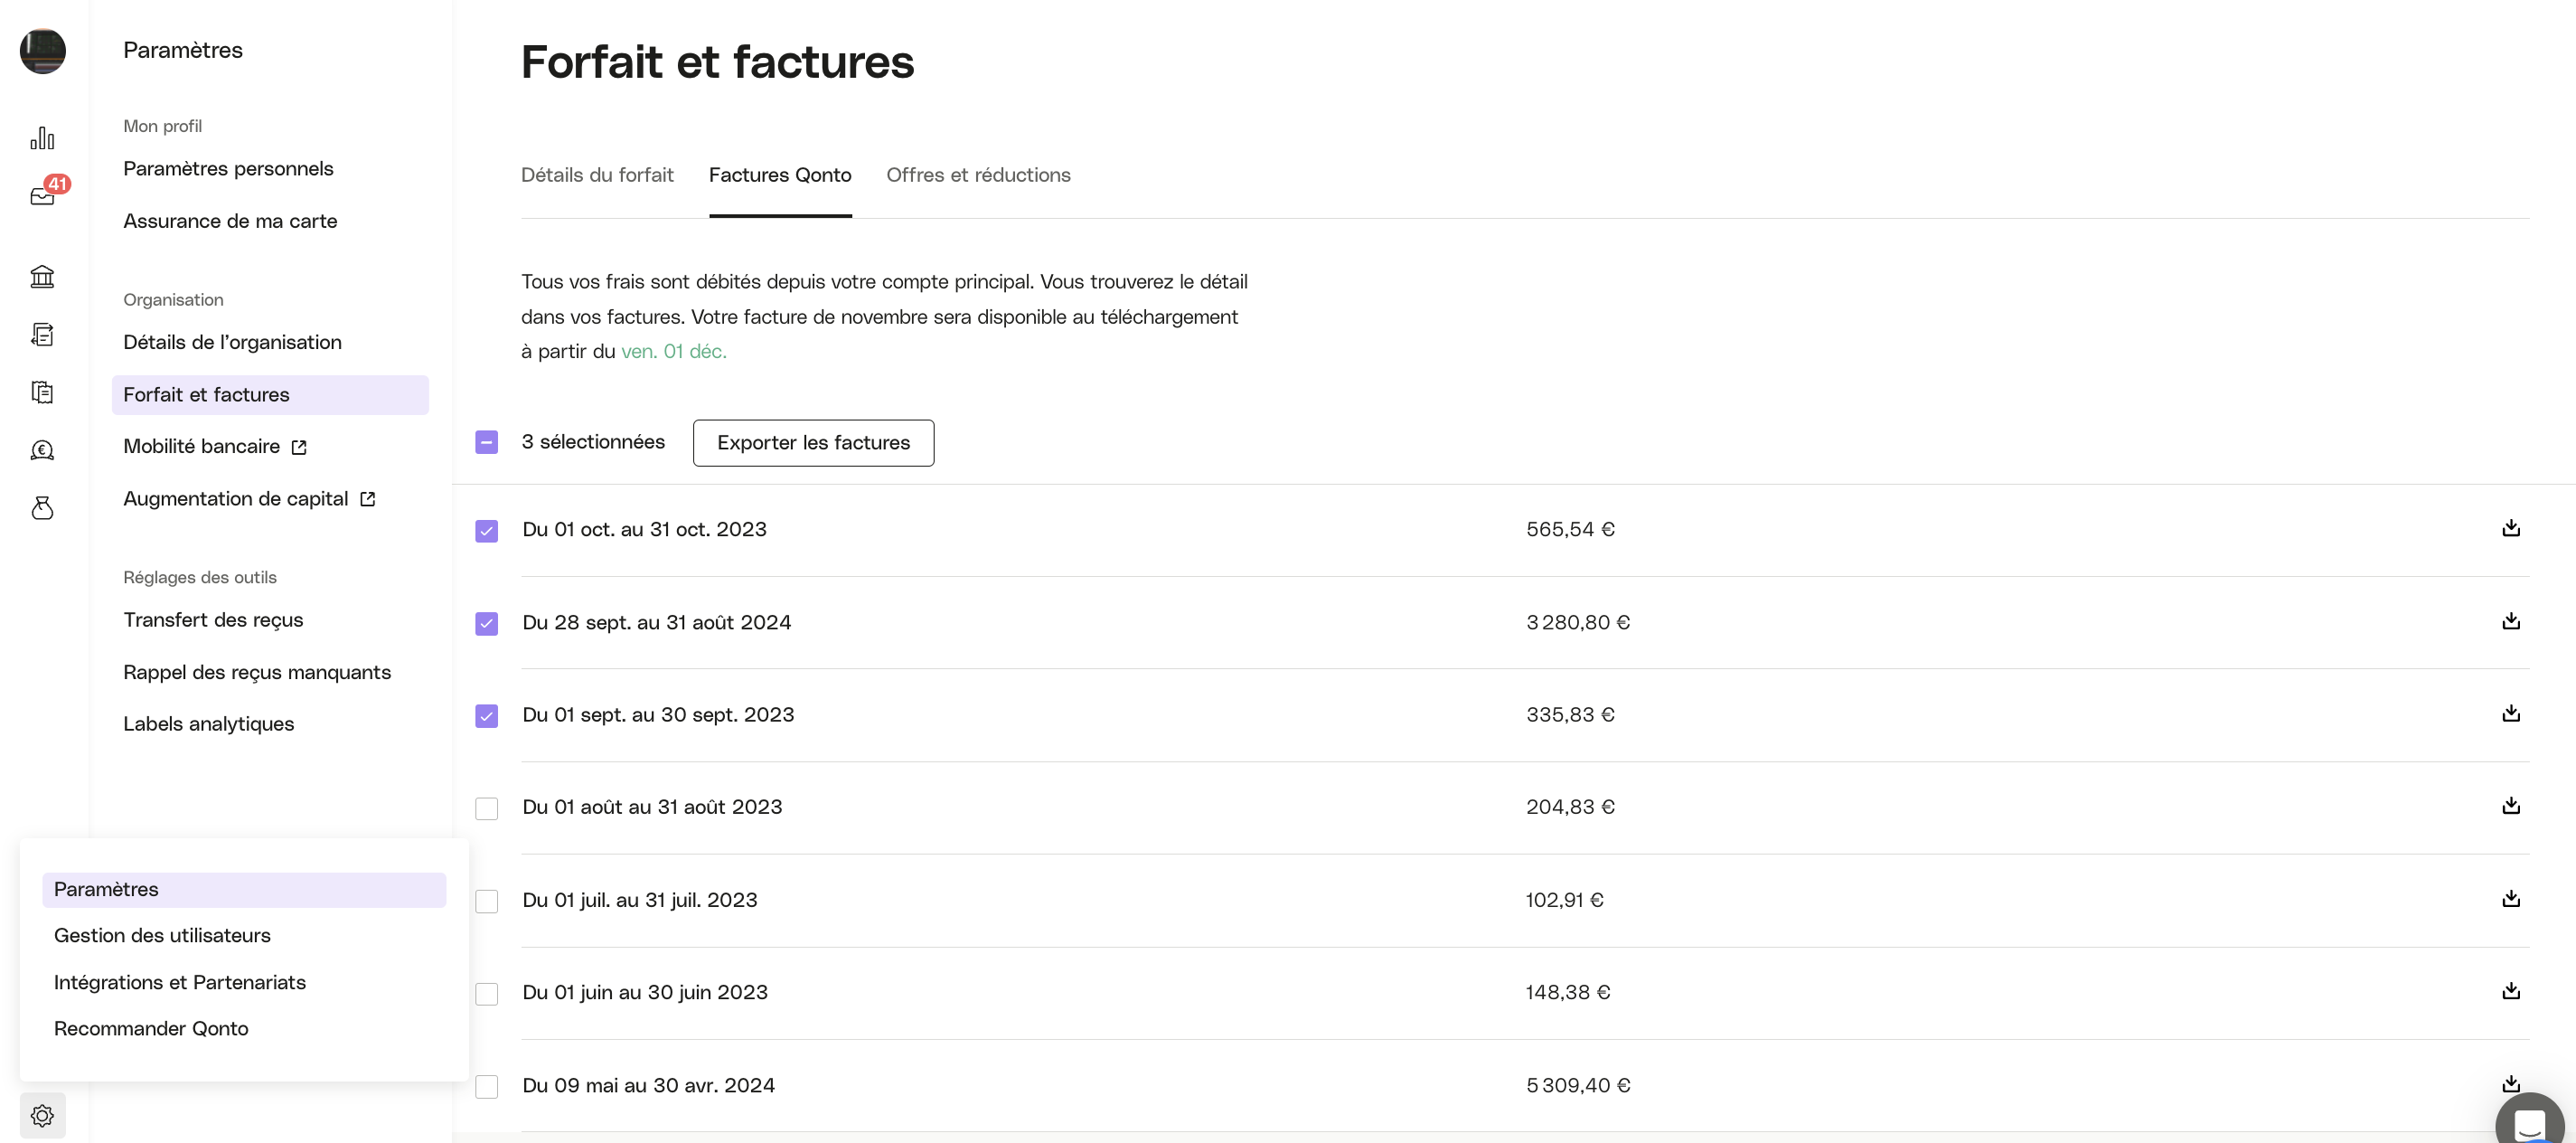
Task: Uncheck the 28 sept. to 31 août 2024 invoice
Action: [x=487, y=624]
